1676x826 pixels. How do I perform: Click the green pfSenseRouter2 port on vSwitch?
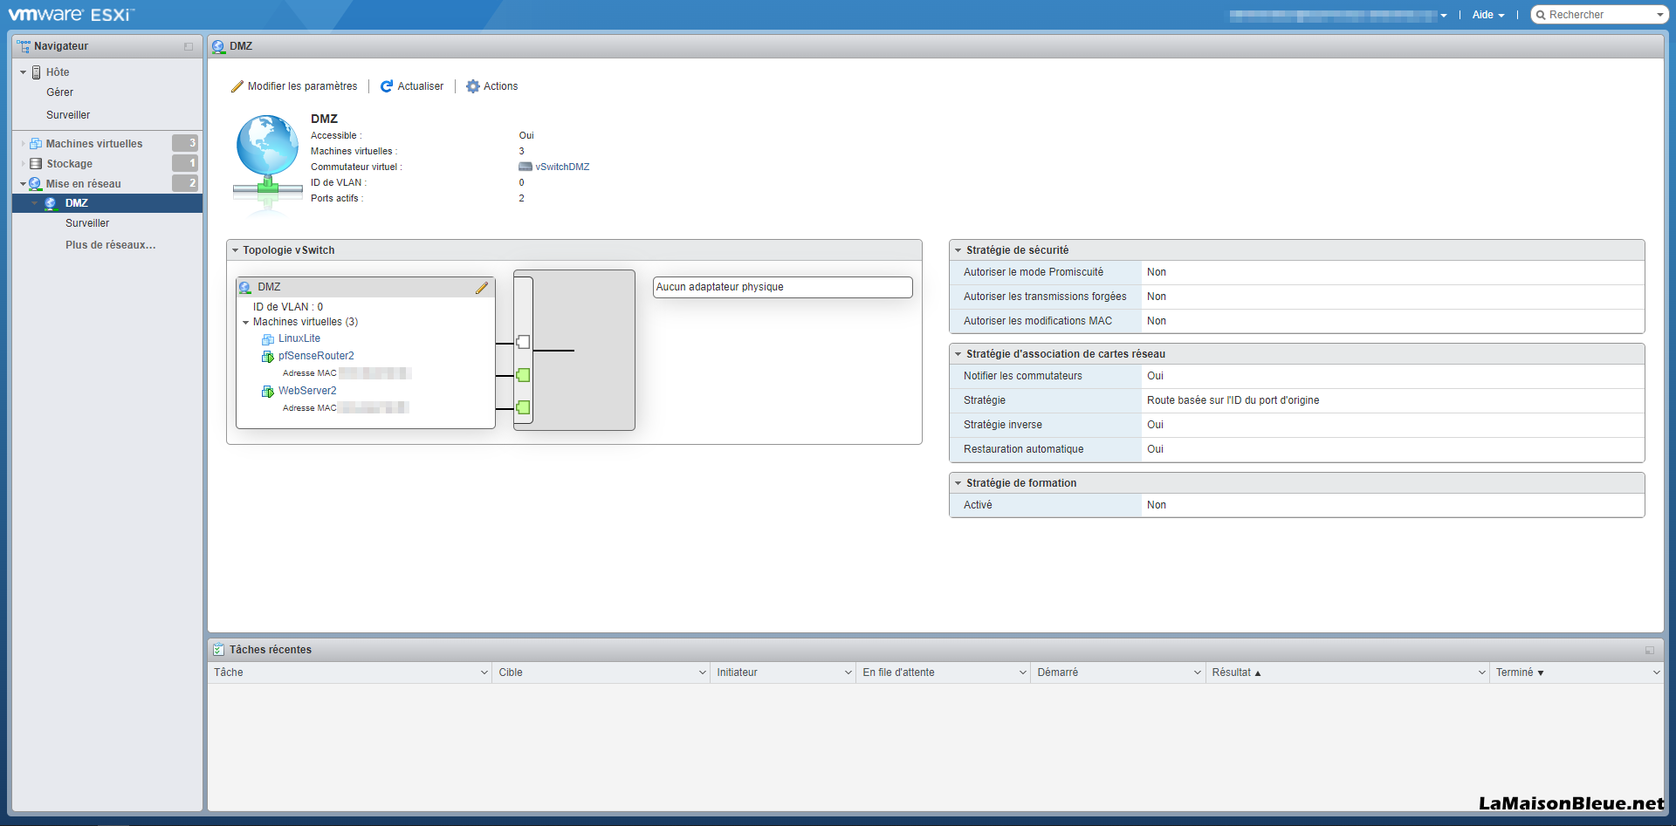523,375
